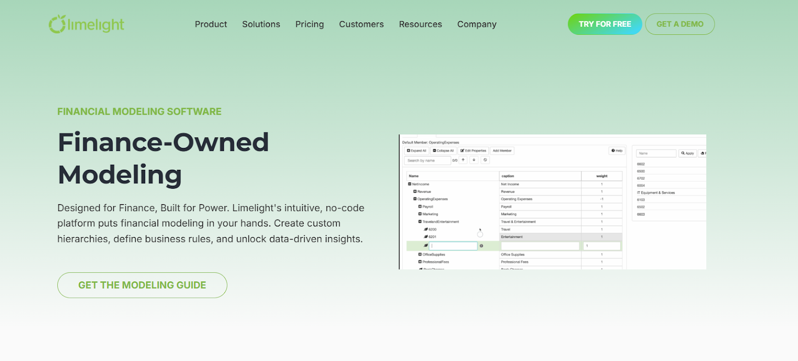Select the 'Net Income' caption cell
Viewport: 798px width, 361px height.
pyautogui.click(x=540, y=184)
